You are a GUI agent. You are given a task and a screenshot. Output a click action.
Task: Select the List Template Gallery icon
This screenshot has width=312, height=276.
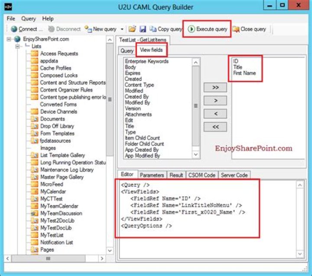tap(34, 155)
